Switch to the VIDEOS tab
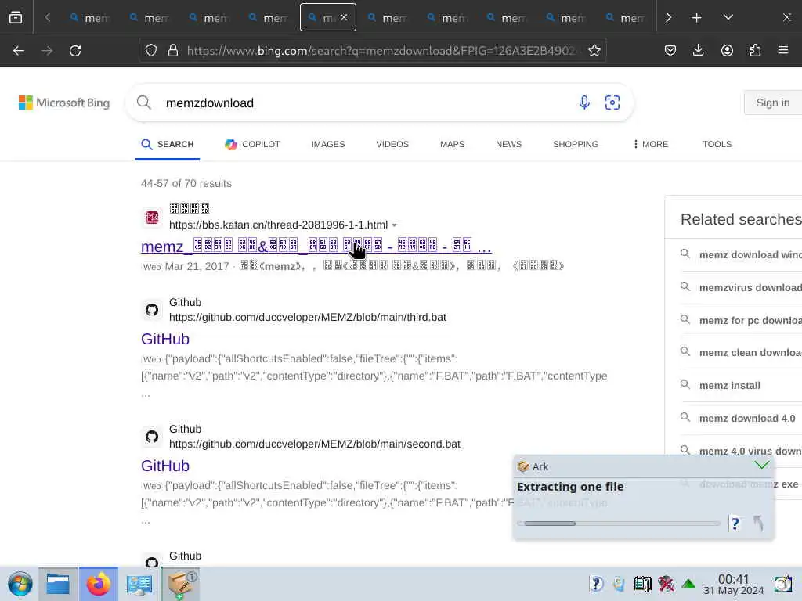 tap(392, 144)
